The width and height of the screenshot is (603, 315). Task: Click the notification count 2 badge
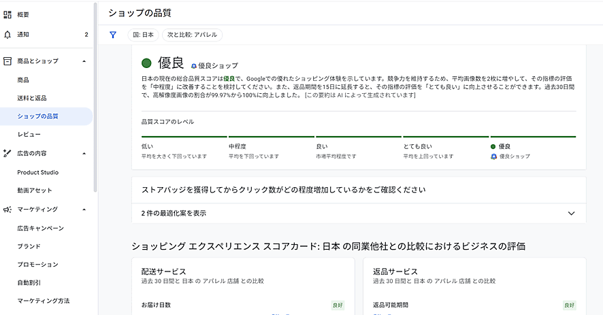tap(86, 35)
